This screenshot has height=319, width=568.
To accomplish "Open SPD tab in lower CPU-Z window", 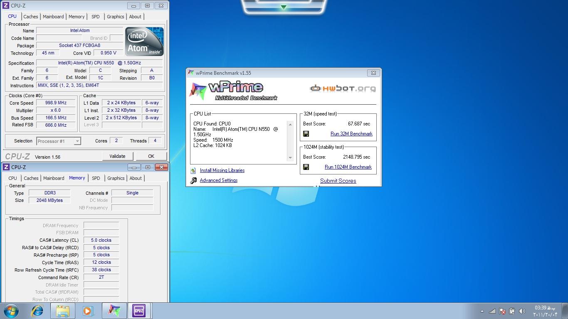I will coord(96,178).
